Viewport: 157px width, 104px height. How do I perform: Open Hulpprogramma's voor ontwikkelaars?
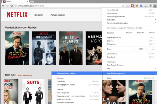[x=77, y=96]
